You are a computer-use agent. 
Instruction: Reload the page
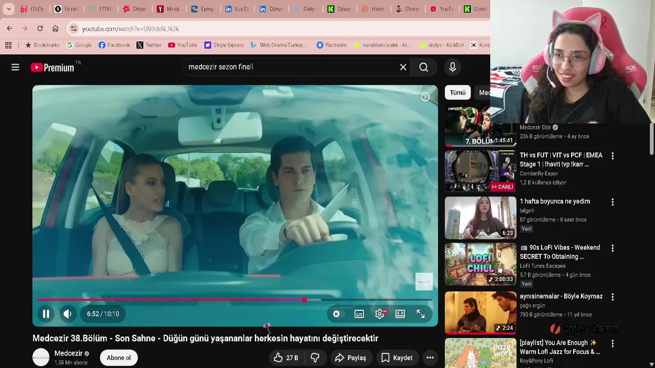[x=40, y=29]
